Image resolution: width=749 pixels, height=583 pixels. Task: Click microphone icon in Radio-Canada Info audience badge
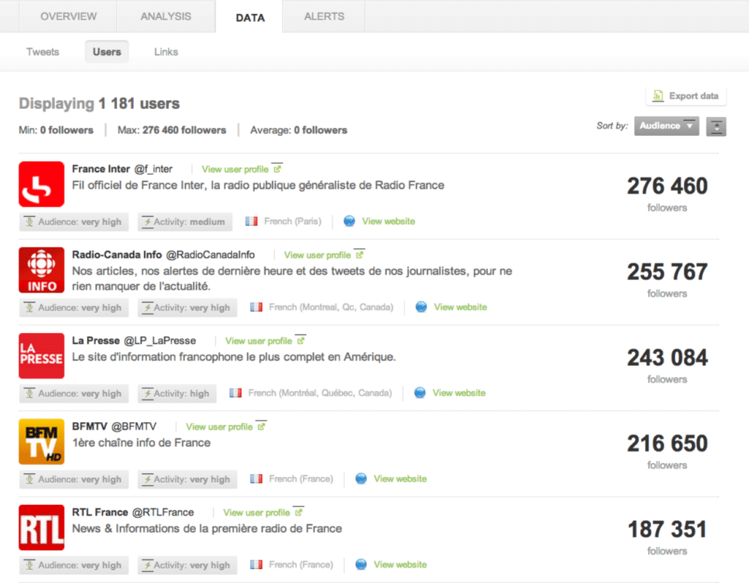29,308
